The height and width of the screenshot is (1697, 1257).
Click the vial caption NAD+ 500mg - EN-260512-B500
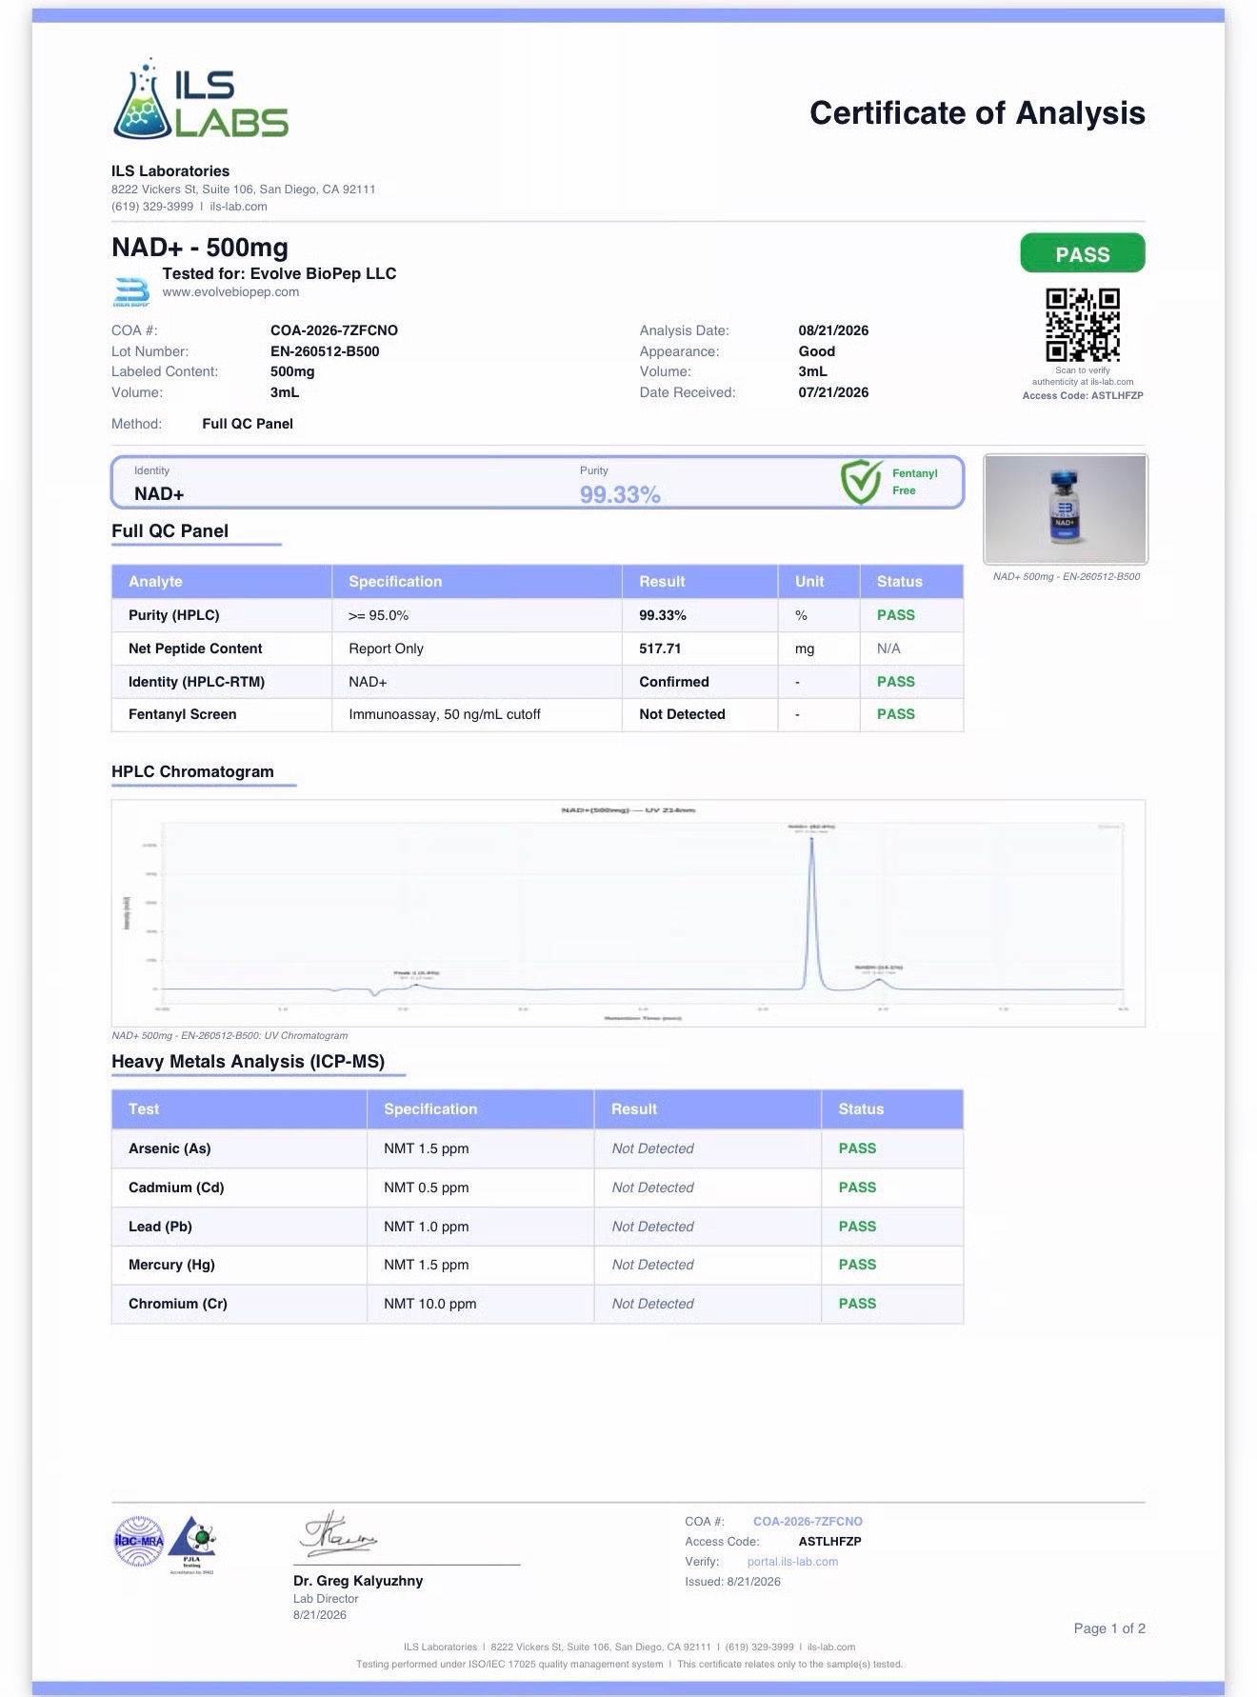click(1066, 576)
